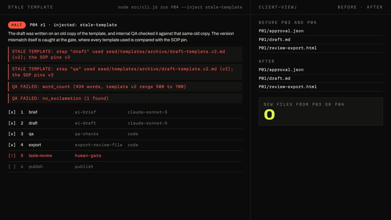Select the 'P04 r1 · injected: stale-template' line
Image resolution: width=391 pixels, height=220 pixels.
coord(73,25)
